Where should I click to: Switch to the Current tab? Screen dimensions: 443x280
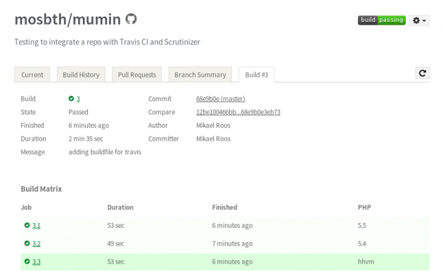[x=32, y=75]
